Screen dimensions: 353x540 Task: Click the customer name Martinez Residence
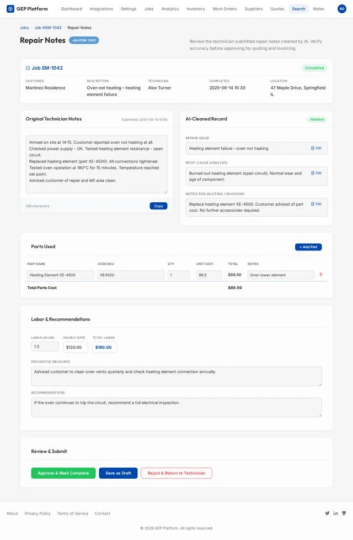coord(45,88)
